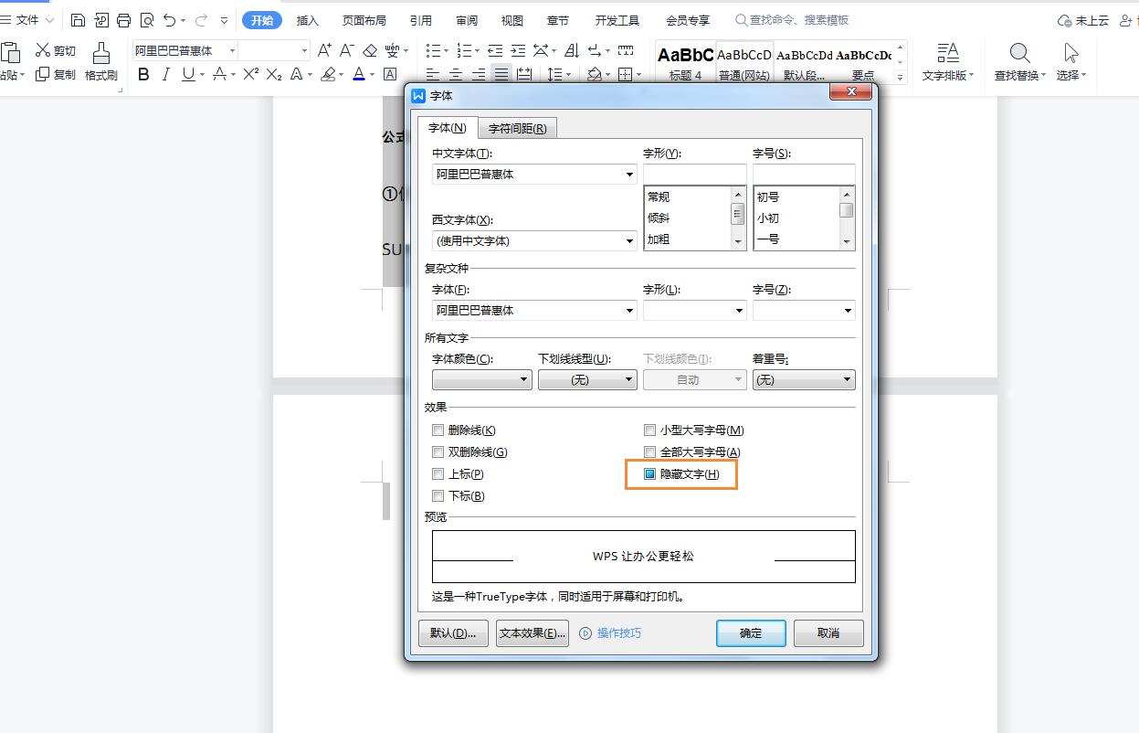Open the 插入 ribbon tab
Viewport: 1139px width, 733px height.
[x=307, y=18]
